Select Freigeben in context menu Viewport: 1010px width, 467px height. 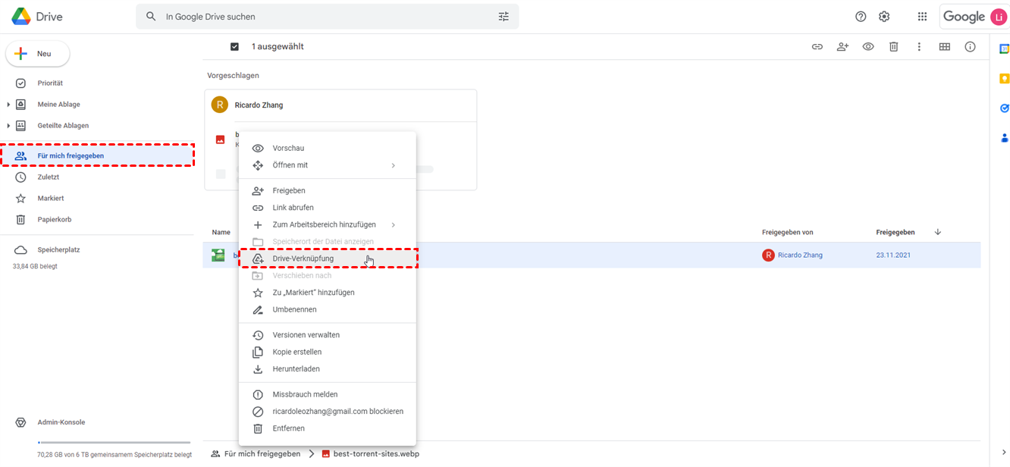coord(327,191)
